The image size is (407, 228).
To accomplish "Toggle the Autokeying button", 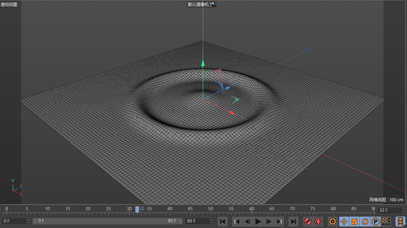I will click(318, 222).
